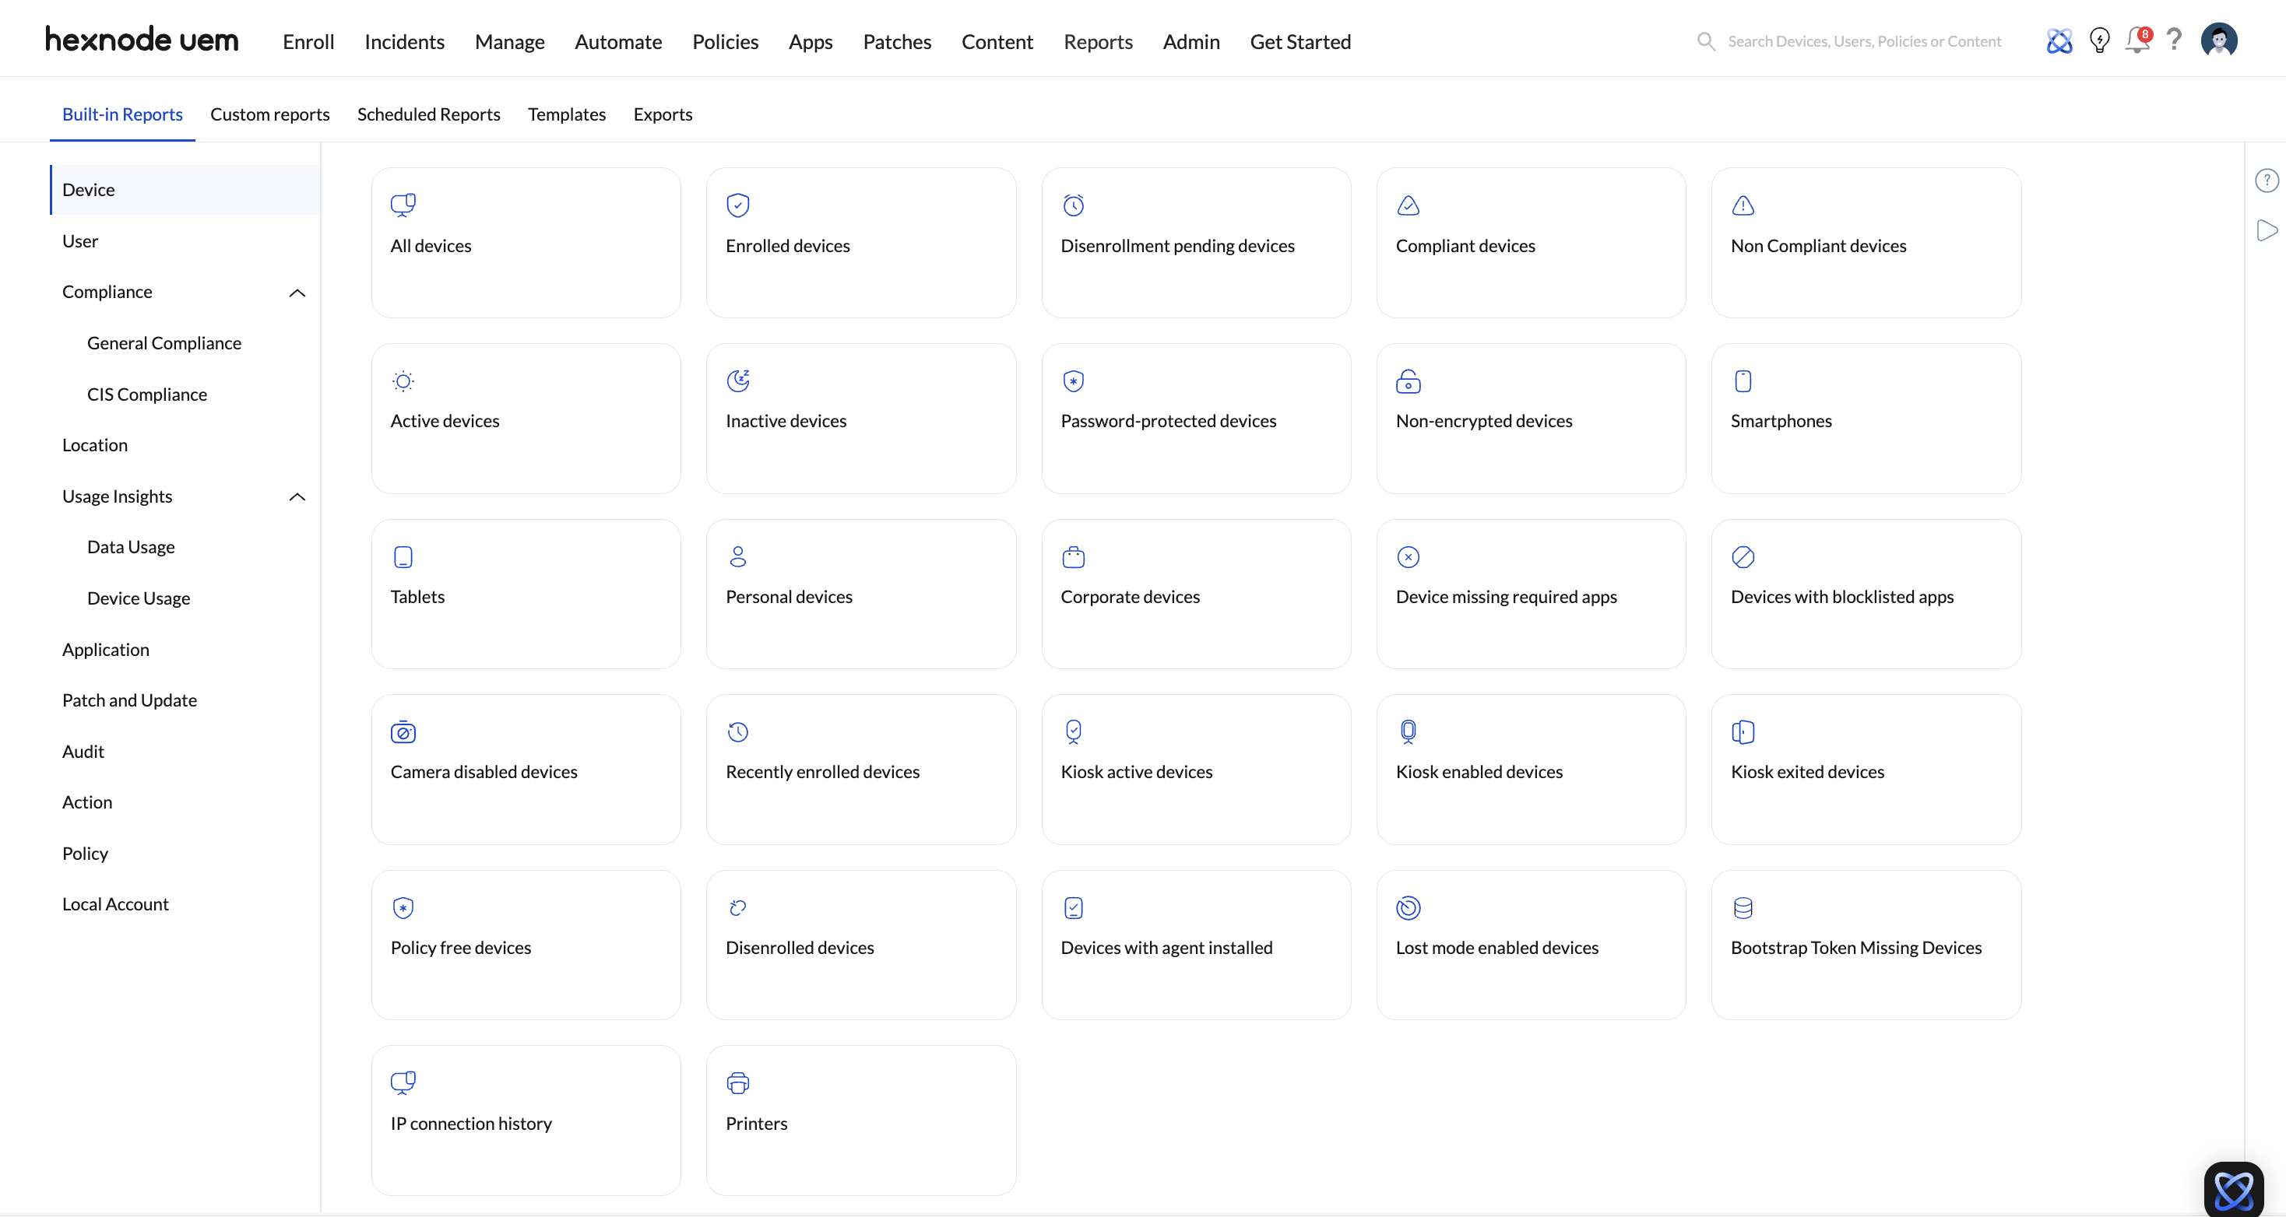Viewport: 2286px width, 1217px height.
Task: Open the Custom reports tab
Action: (269, 114)
